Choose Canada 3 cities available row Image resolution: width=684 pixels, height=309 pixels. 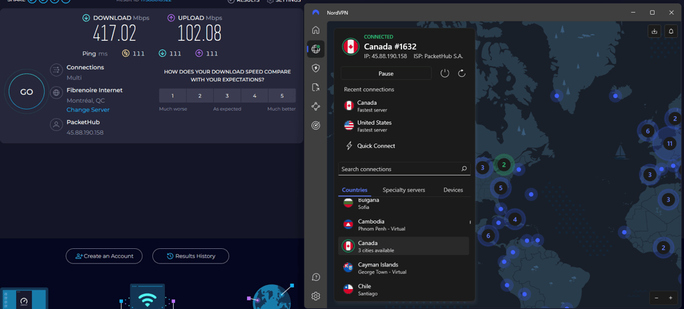point(403,246)
